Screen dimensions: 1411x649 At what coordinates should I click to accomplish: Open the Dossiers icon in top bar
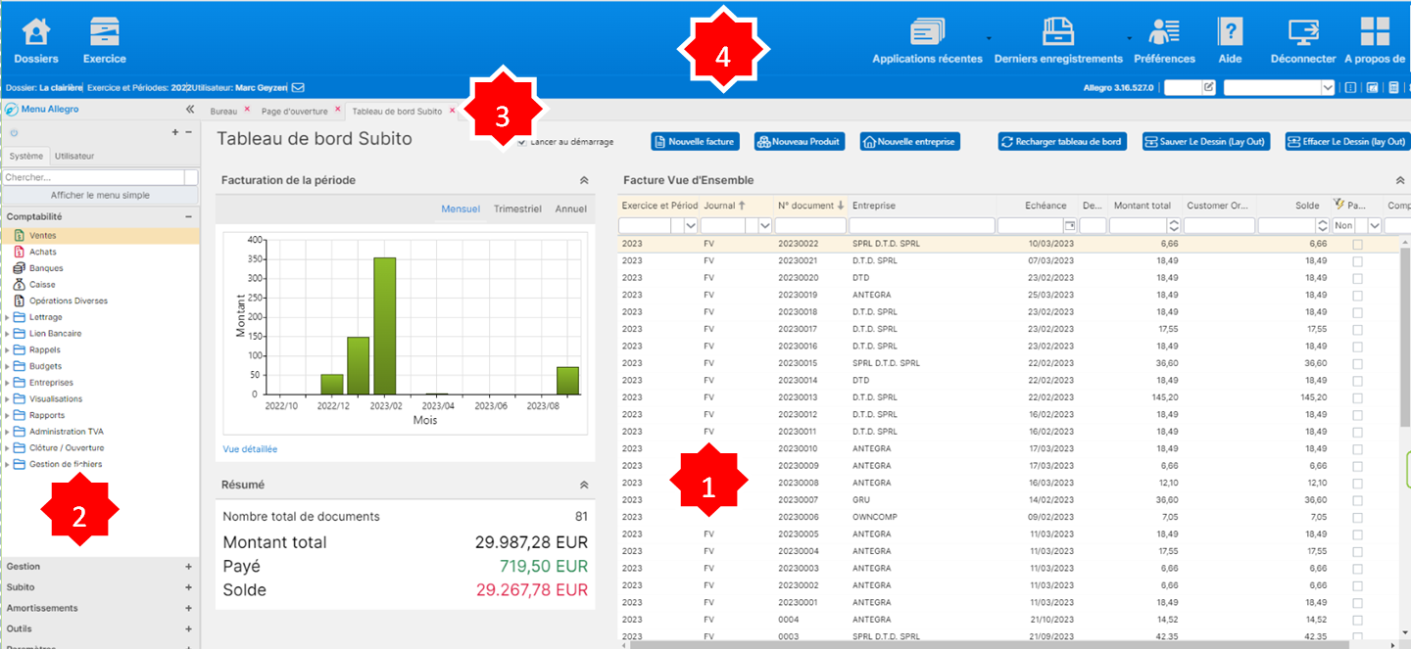pos(36,31)
